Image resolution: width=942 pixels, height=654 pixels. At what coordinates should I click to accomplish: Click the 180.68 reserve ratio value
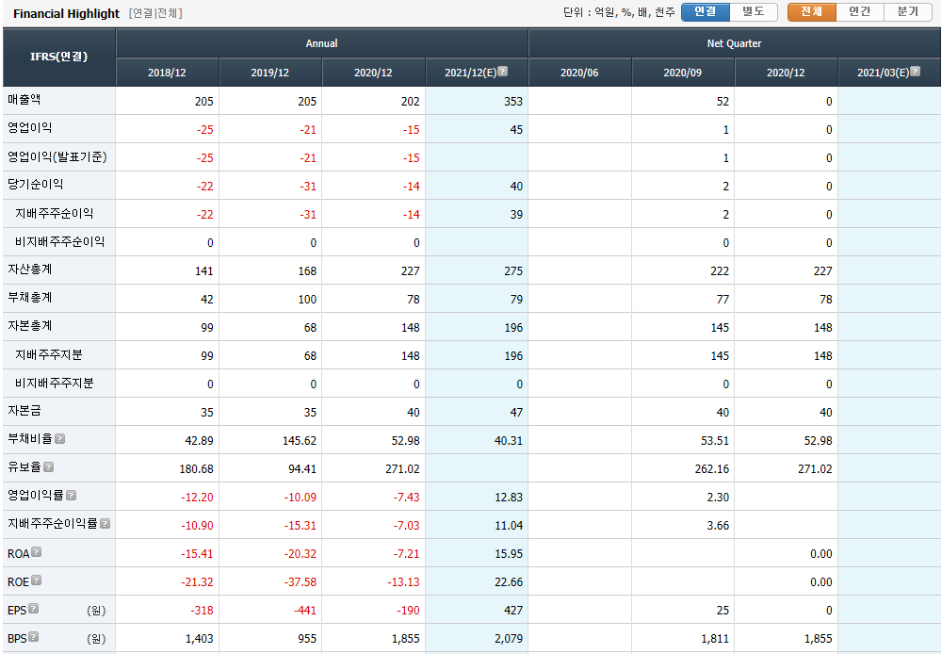pyautogui.click(x=197, y=469)
